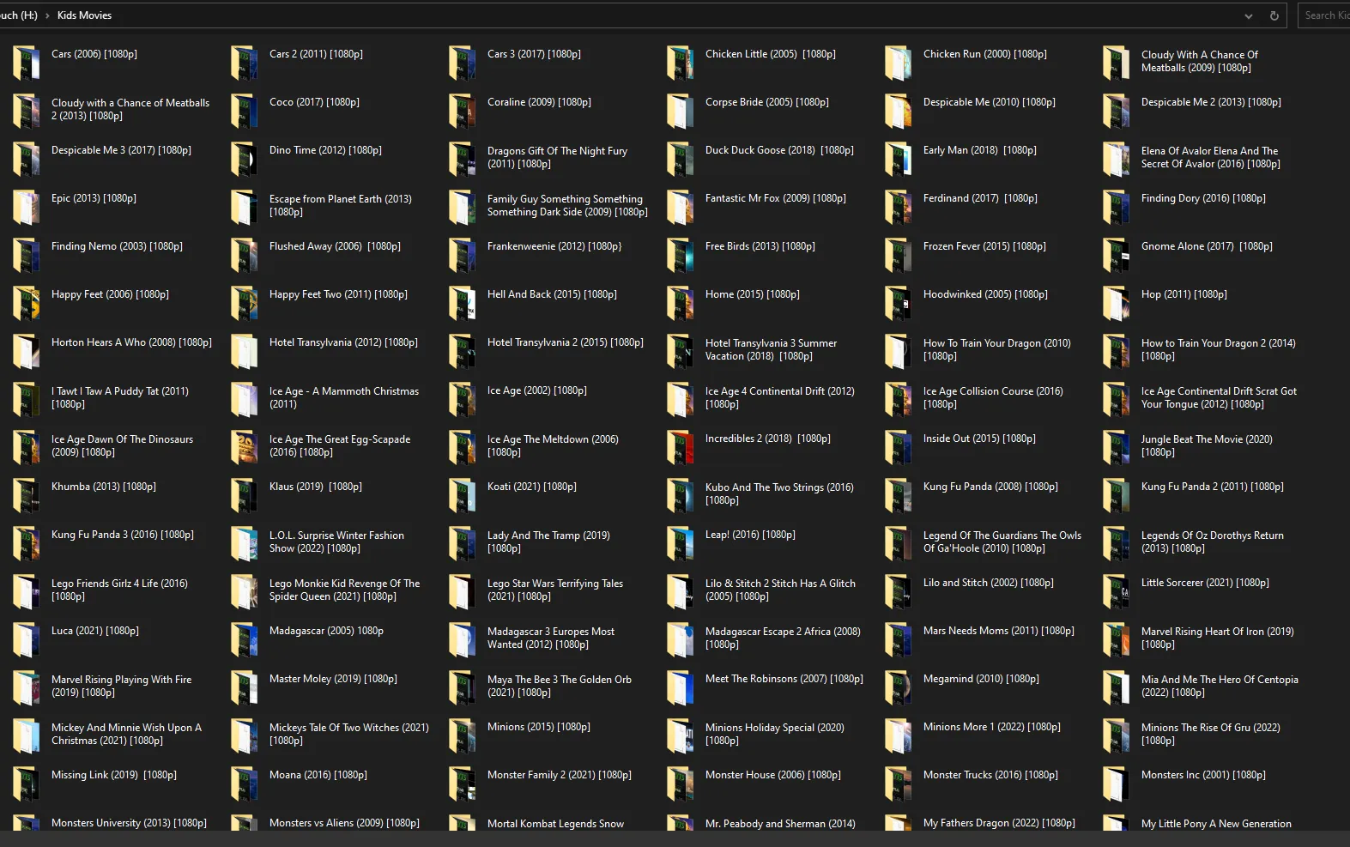This screenshot has width=1350, height=847.
Task: Select Cloudy With A Chance Of Meatballs (2009)
Action: 1200,61
